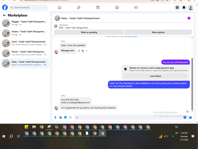Open the volume speaker icon in tray
This screenshot has width=198, height=149.
tap(177, 133)
